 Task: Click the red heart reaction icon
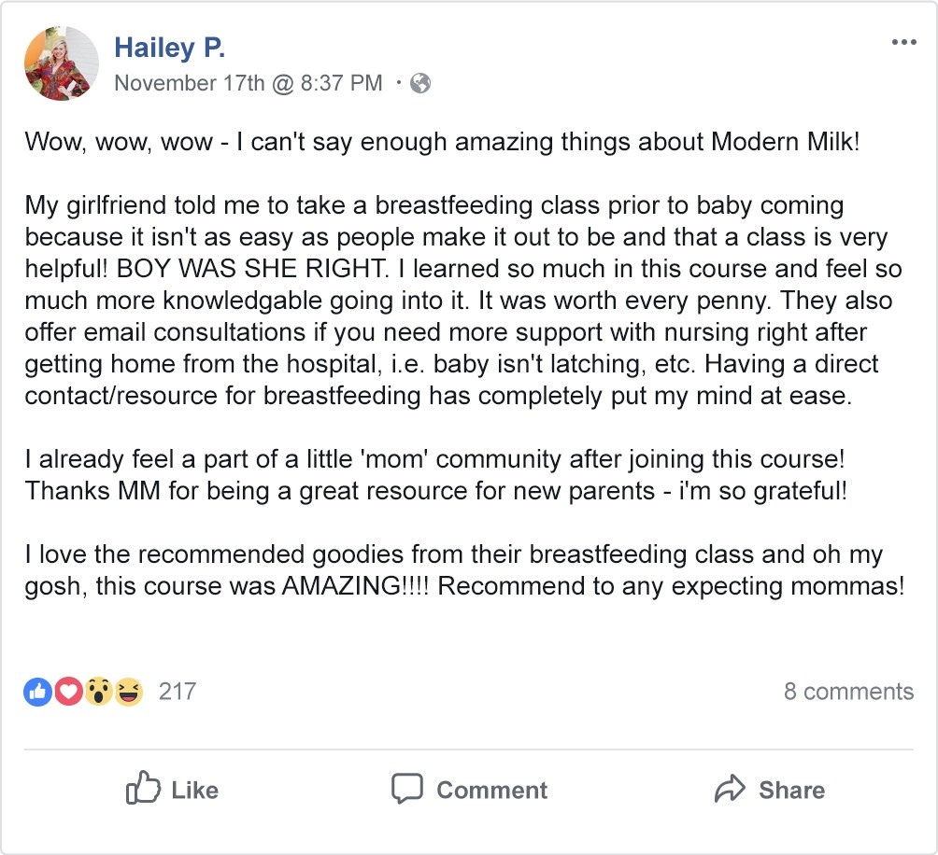67,692
